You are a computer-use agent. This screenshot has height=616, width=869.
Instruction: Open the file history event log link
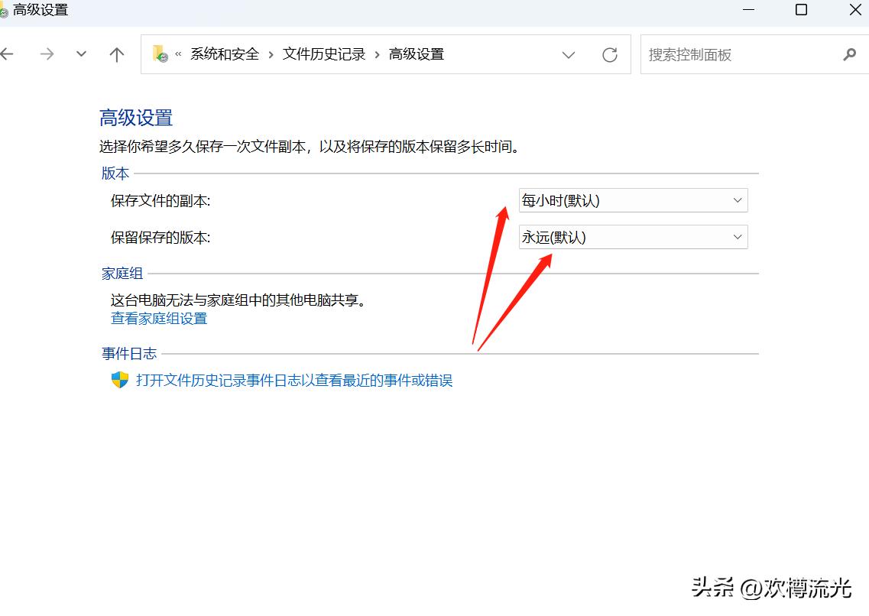pyautogui.click(x=293, y=380)
